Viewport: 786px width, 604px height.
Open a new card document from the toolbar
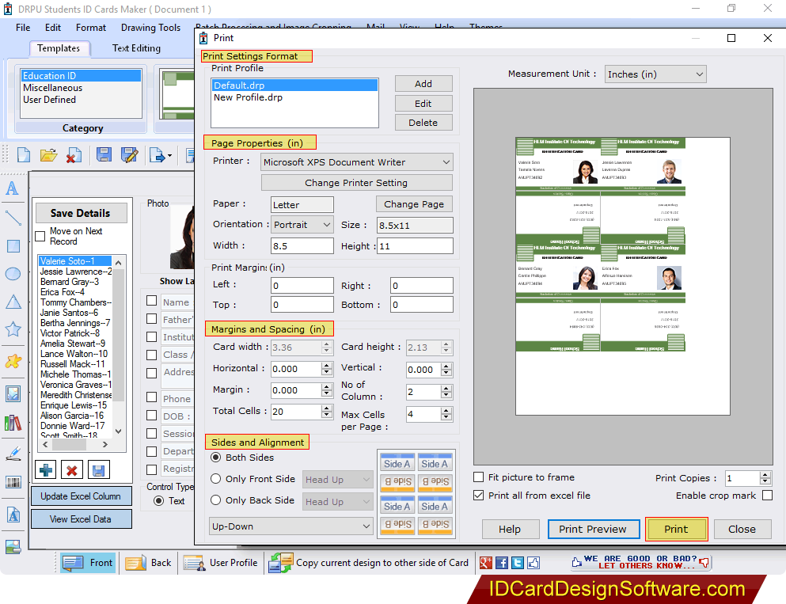24,156
